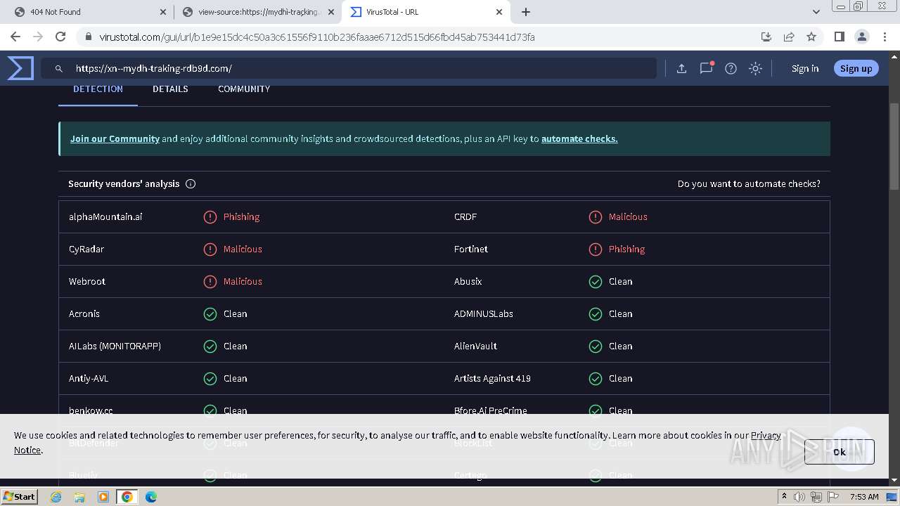Open a new browser tab

pyautogui.click(x=526, y=12)
